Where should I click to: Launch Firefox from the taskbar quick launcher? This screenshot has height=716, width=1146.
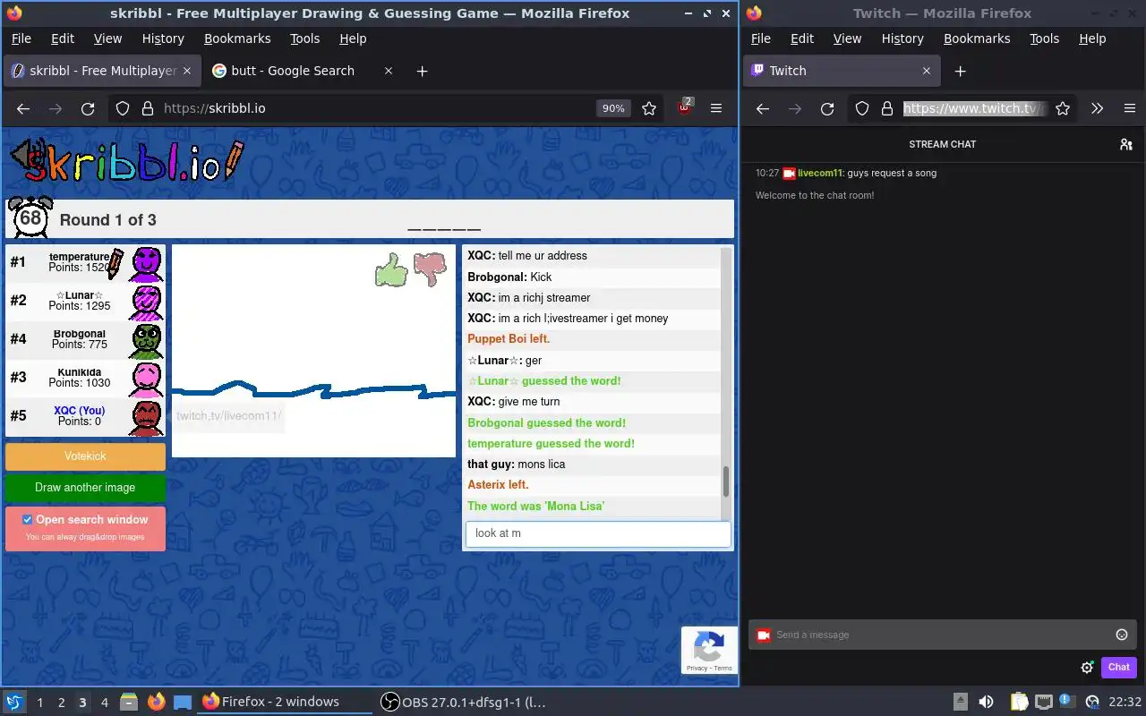click(x=156, y=702)
